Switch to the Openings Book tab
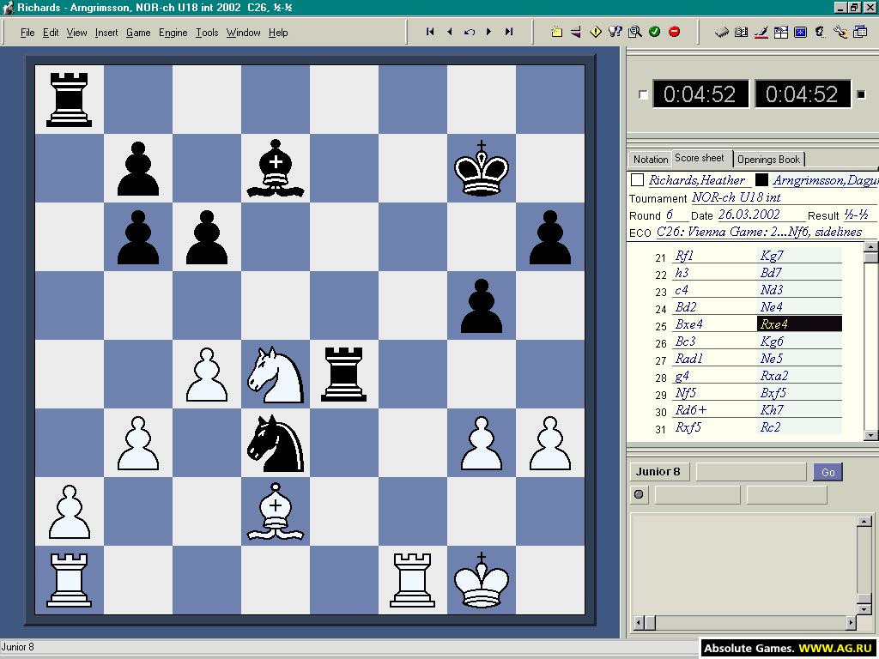This screenshot has width=879, height=659. pyautogui.click(x=768, y=159)
